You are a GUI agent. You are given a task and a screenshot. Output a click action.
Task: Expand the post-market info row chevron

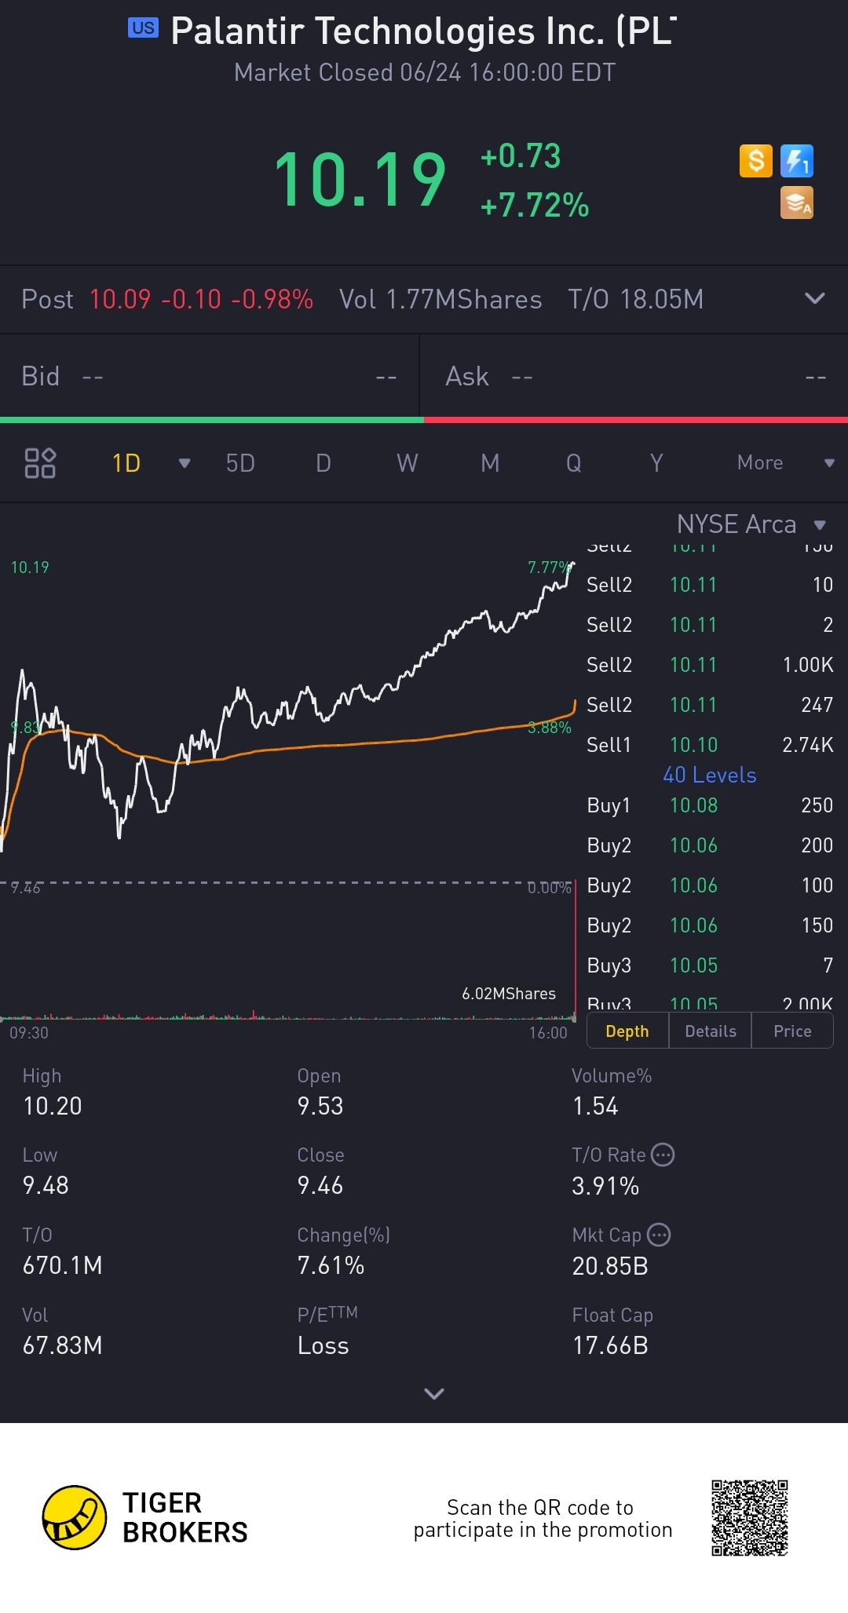coord(815,298)
